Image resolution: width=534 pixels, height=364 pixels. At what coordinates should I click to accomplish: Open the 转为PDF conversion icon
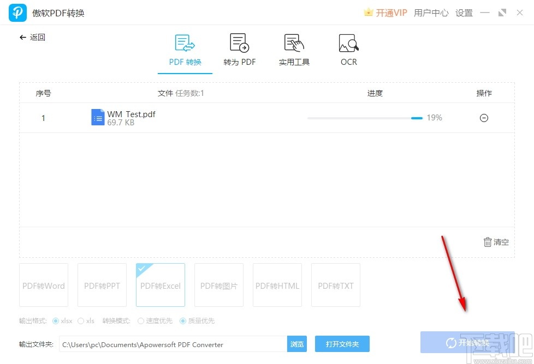pyautogui.click(x=239, y=49)
